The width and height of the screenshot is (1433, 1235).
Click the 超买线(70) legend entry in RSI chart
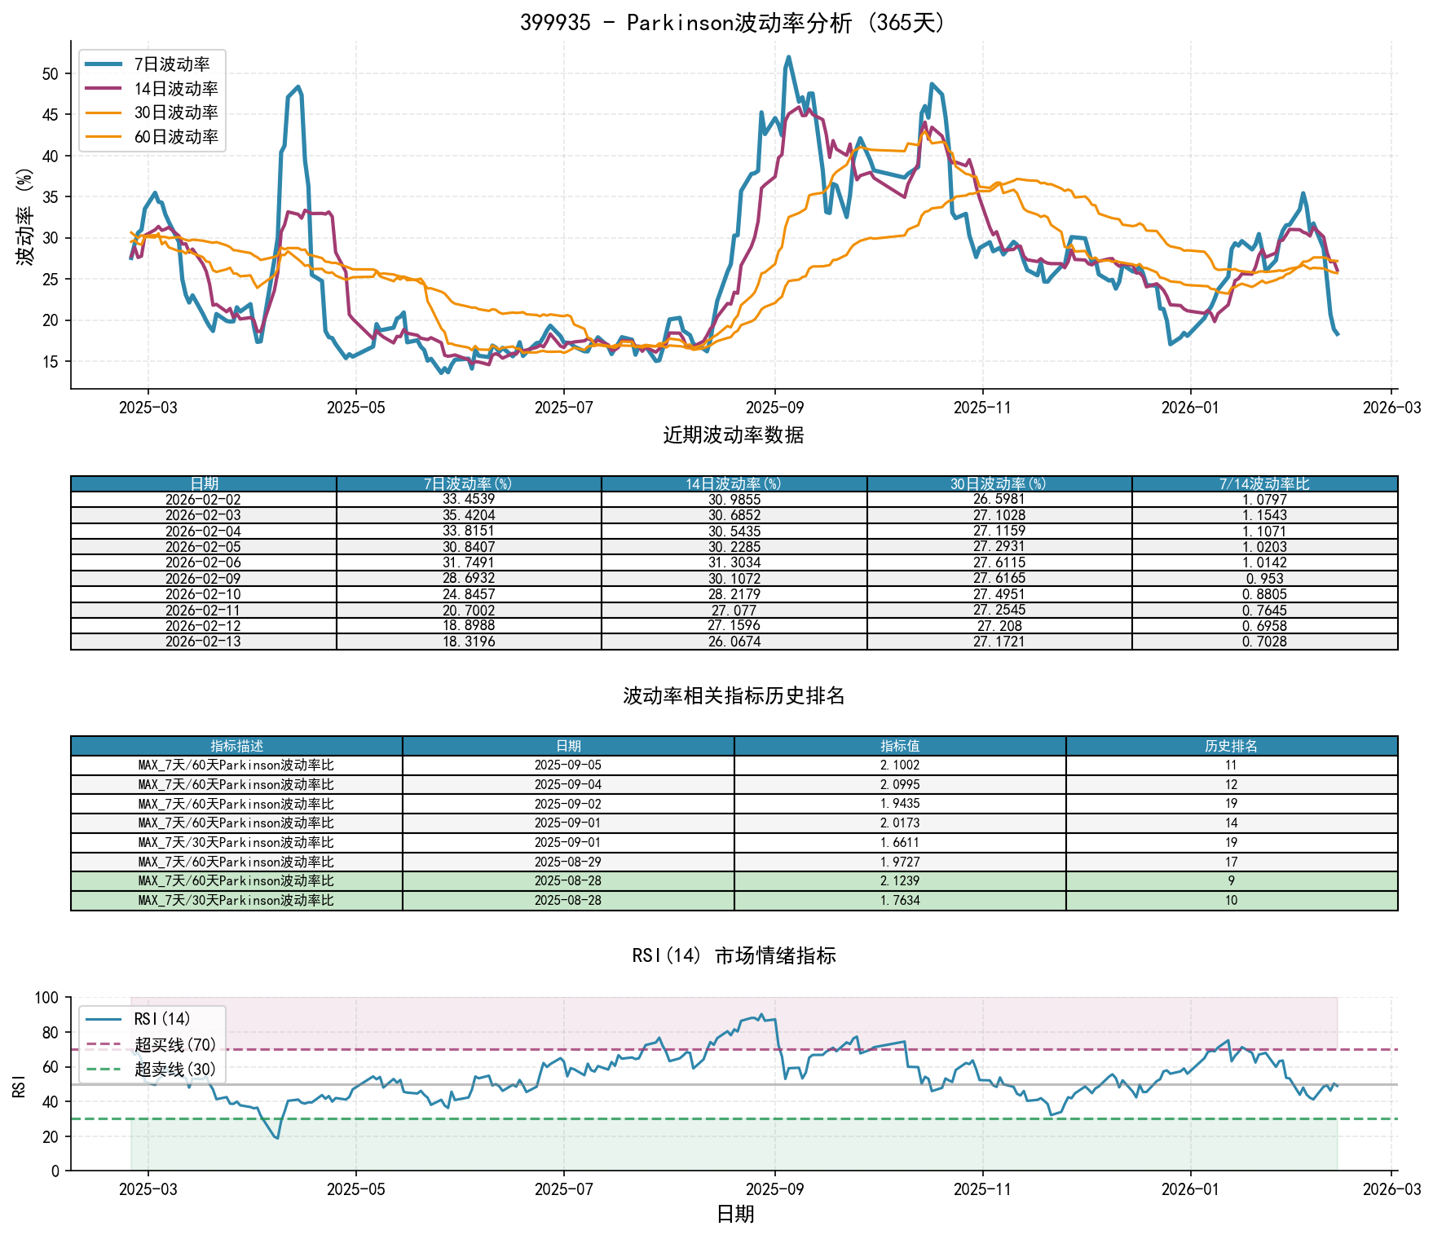174,1044
